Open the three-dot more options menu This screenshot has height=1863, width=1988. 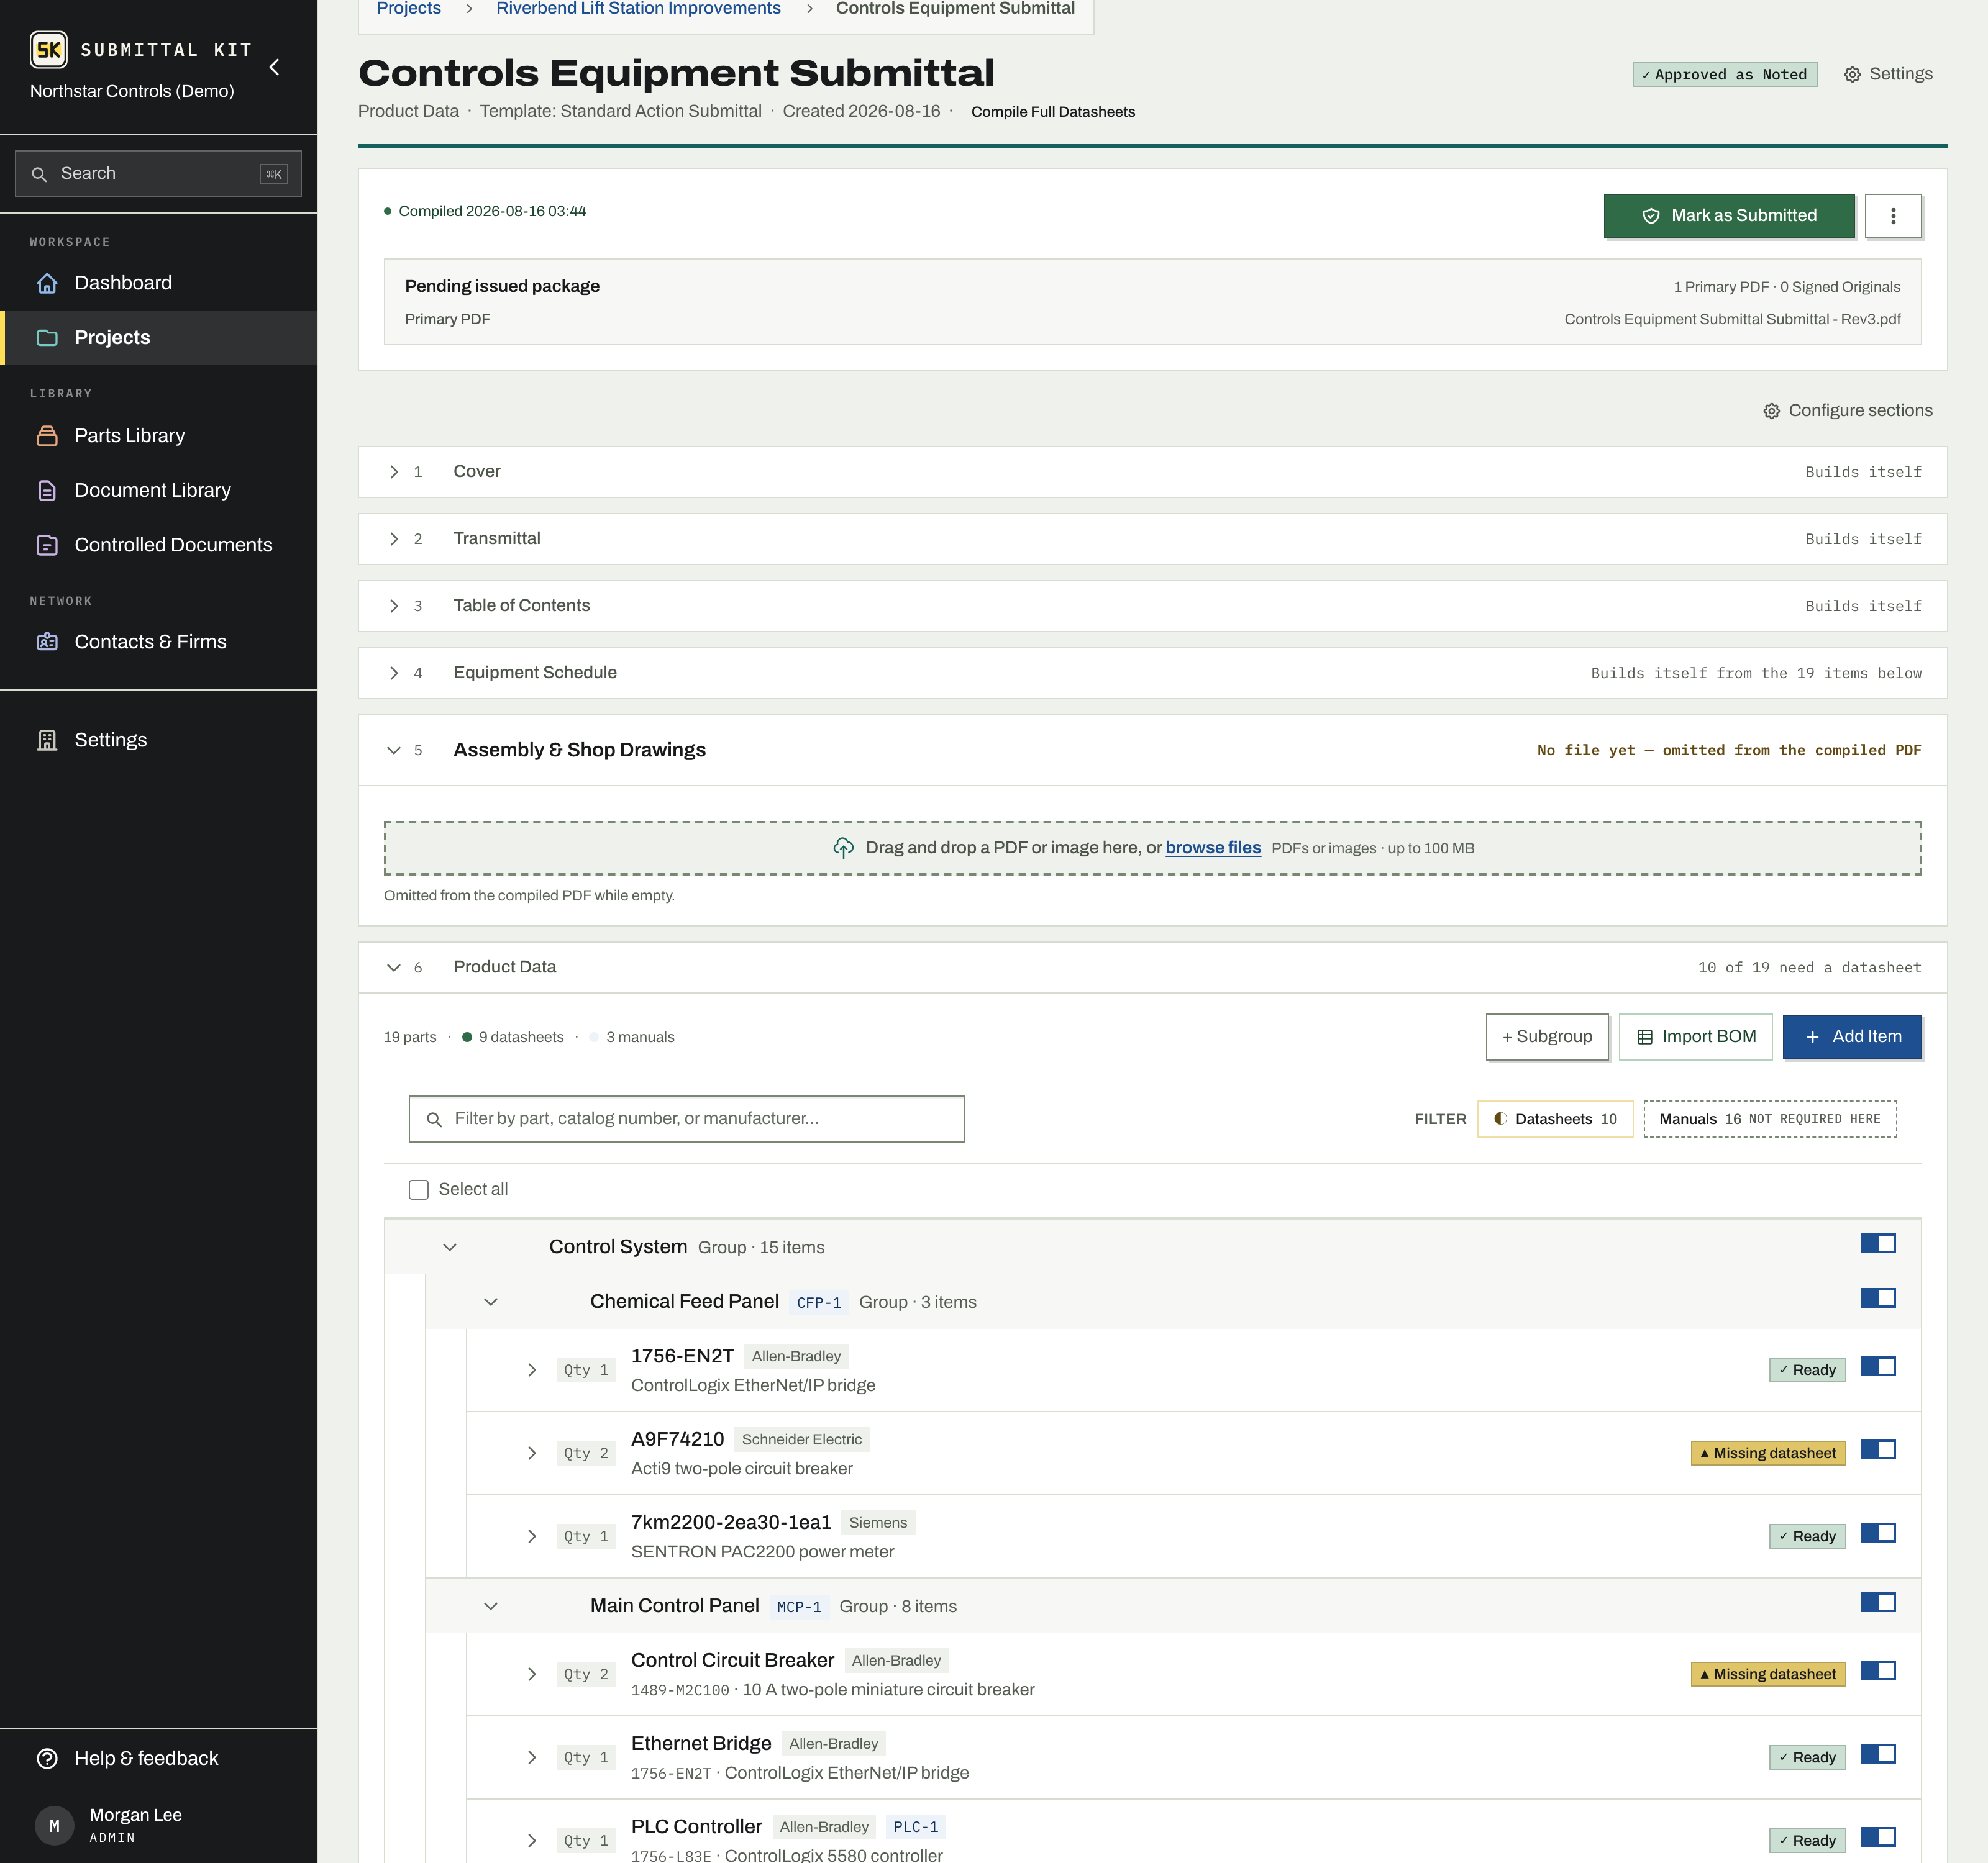[x=1893, y=216]
